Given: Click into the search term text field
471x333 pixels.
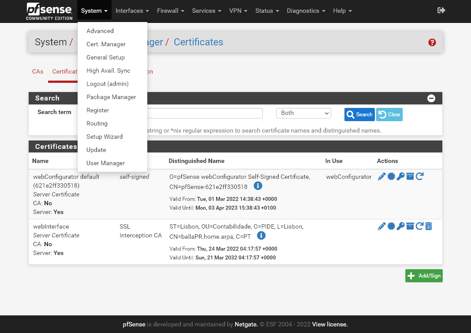Looking at the screenshot, I should (x=205, y=113).
